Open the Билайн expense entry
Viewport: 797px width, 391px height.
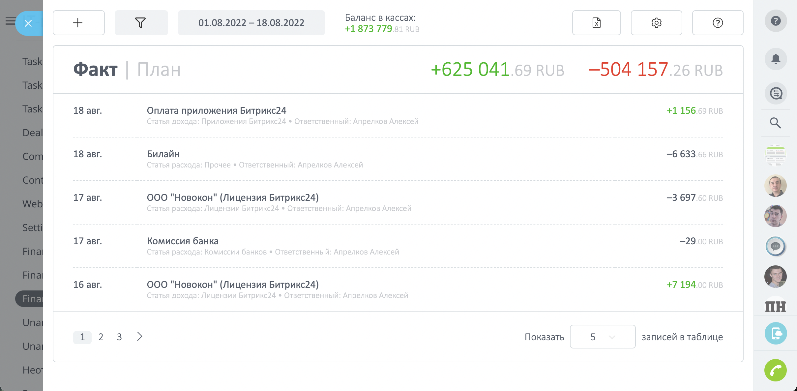coord(163,154)
